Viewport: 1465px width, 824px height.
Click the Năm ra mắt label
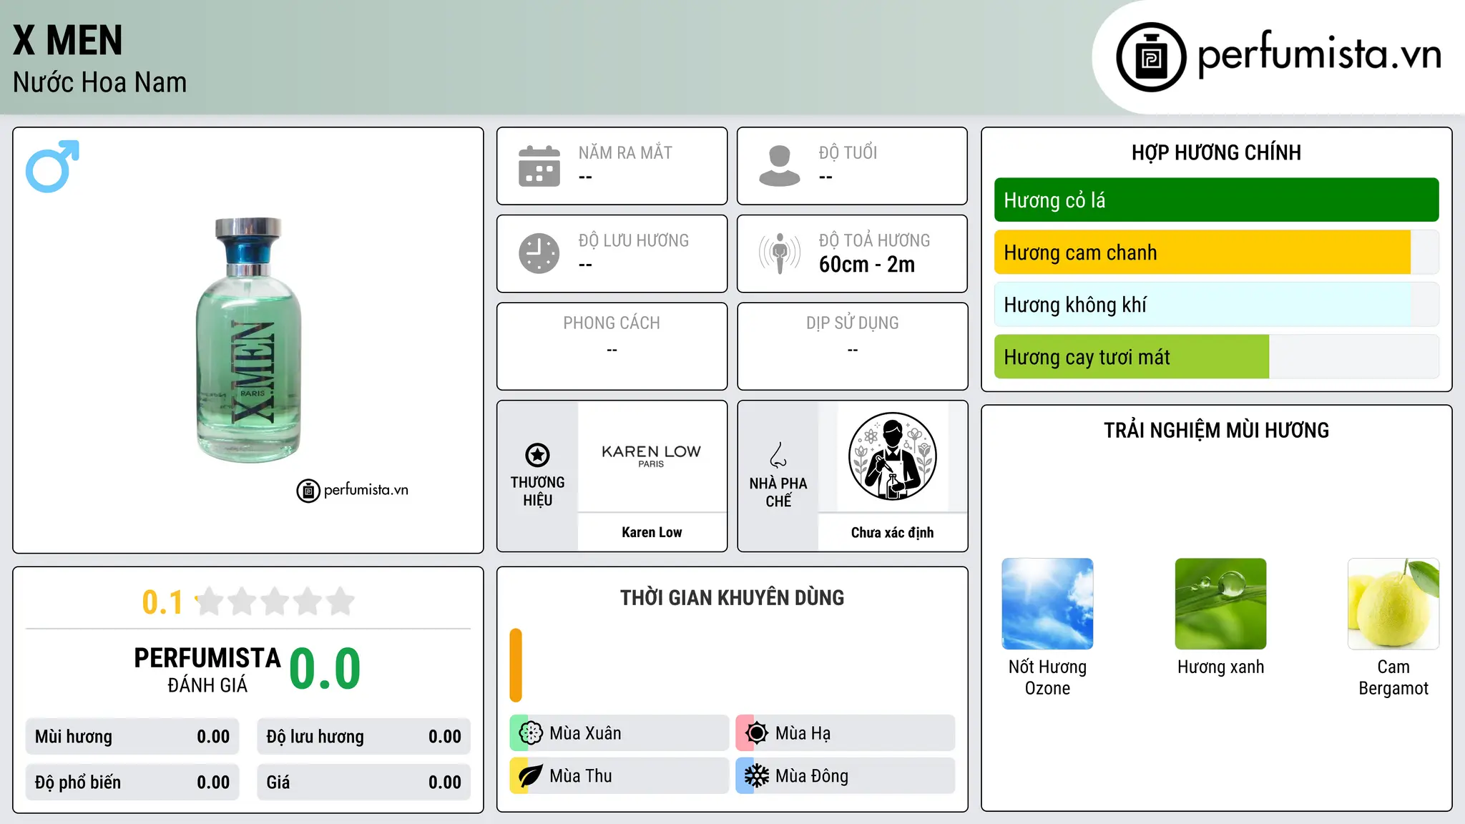[625, 152]
